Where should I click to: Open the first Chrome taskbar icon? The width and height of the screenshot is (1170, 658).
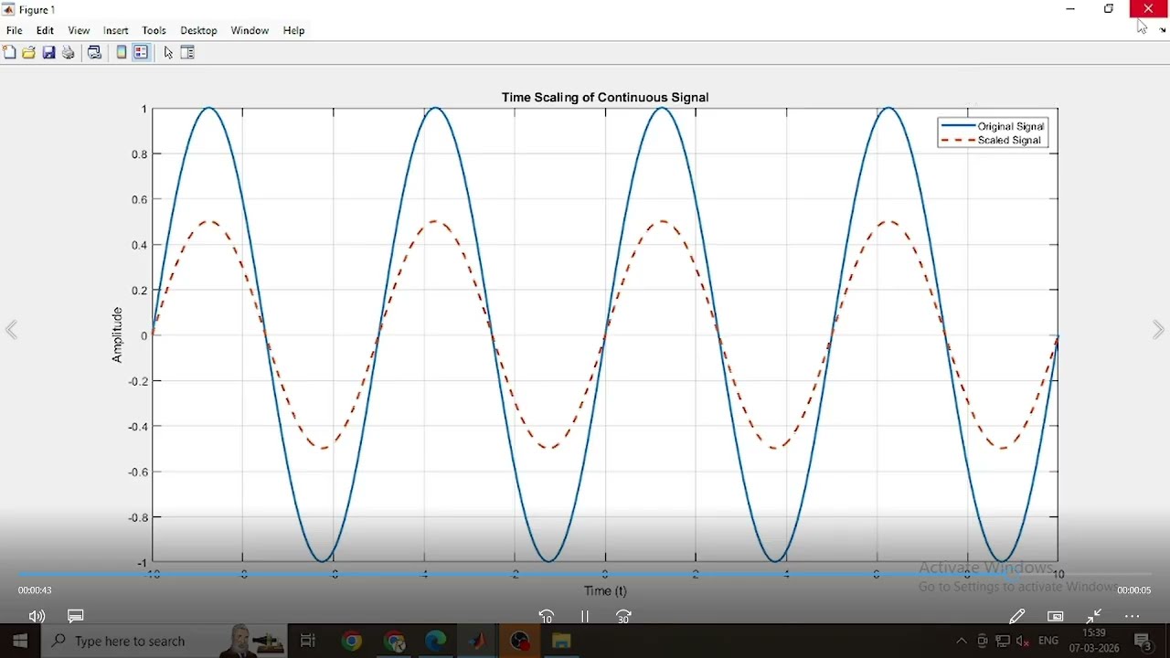[351, 642]
